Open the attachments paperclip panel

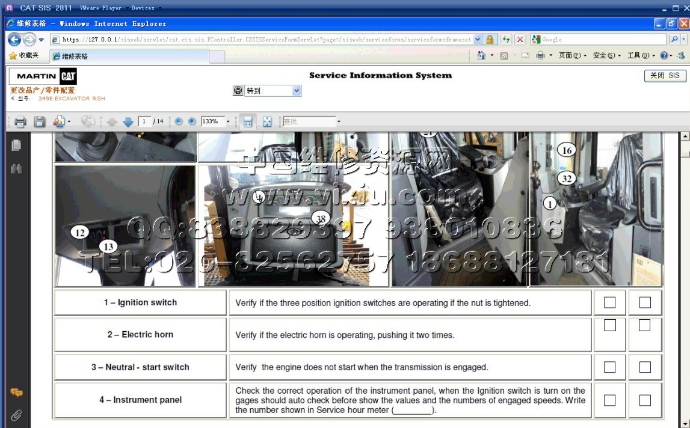16,415
